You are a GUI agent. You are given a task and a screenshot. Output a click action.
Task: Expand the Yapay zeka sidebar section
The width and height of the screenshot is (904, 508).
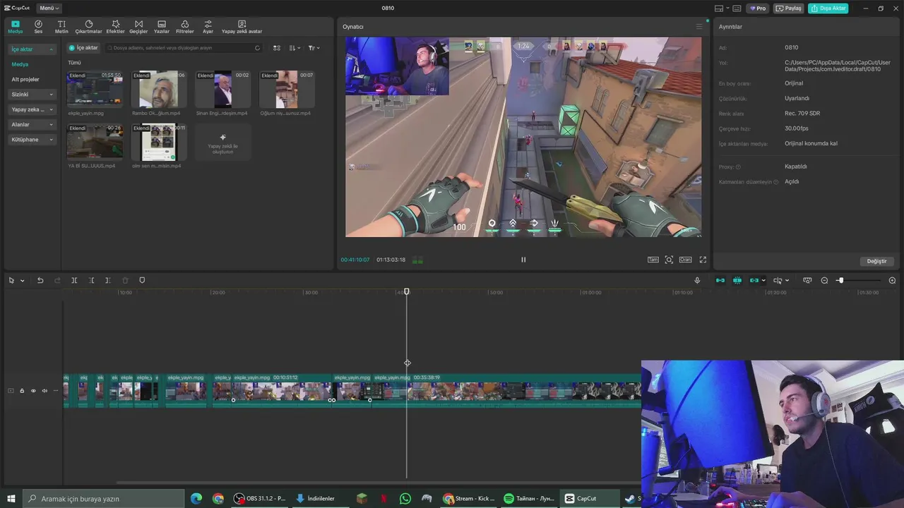32,109
